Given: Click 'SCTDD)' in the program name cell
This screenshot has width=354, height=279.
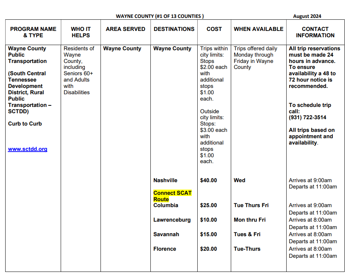Looking at the screenshot, I should click(18, 112).
